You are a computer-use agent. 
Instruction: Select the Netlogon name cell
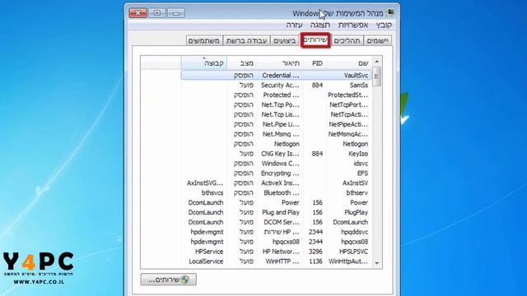click(x=355, y=144)
